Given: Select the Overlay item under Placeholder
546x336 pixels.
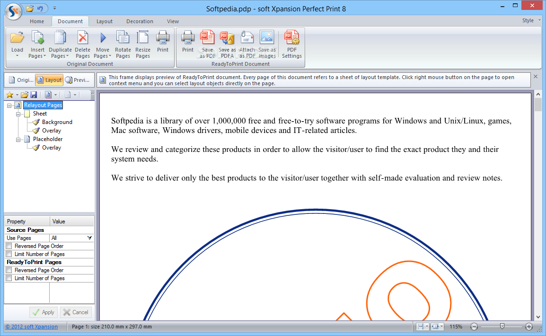Looking at the screenshot, I should click(52, 148).
